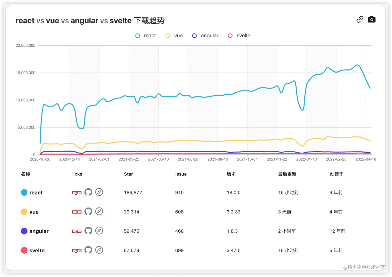Click vue version 3.2.33
Screen dimensions: 392x277
click(x=234, y=212)
